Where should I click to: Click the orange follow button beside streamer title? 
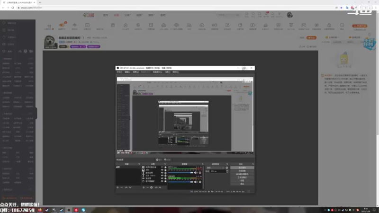311,38
